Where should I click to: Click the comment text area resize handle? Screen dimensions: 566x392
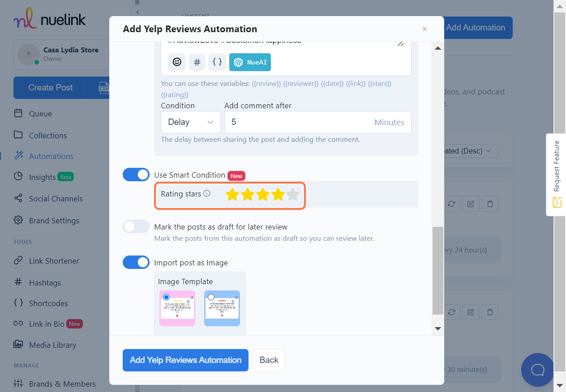(401, 43)
